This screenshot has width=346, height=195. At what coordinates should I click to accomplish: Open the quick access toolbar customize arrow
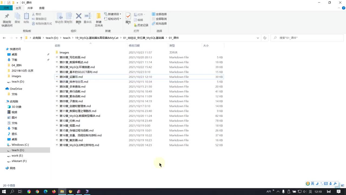(x=18, y=3)
